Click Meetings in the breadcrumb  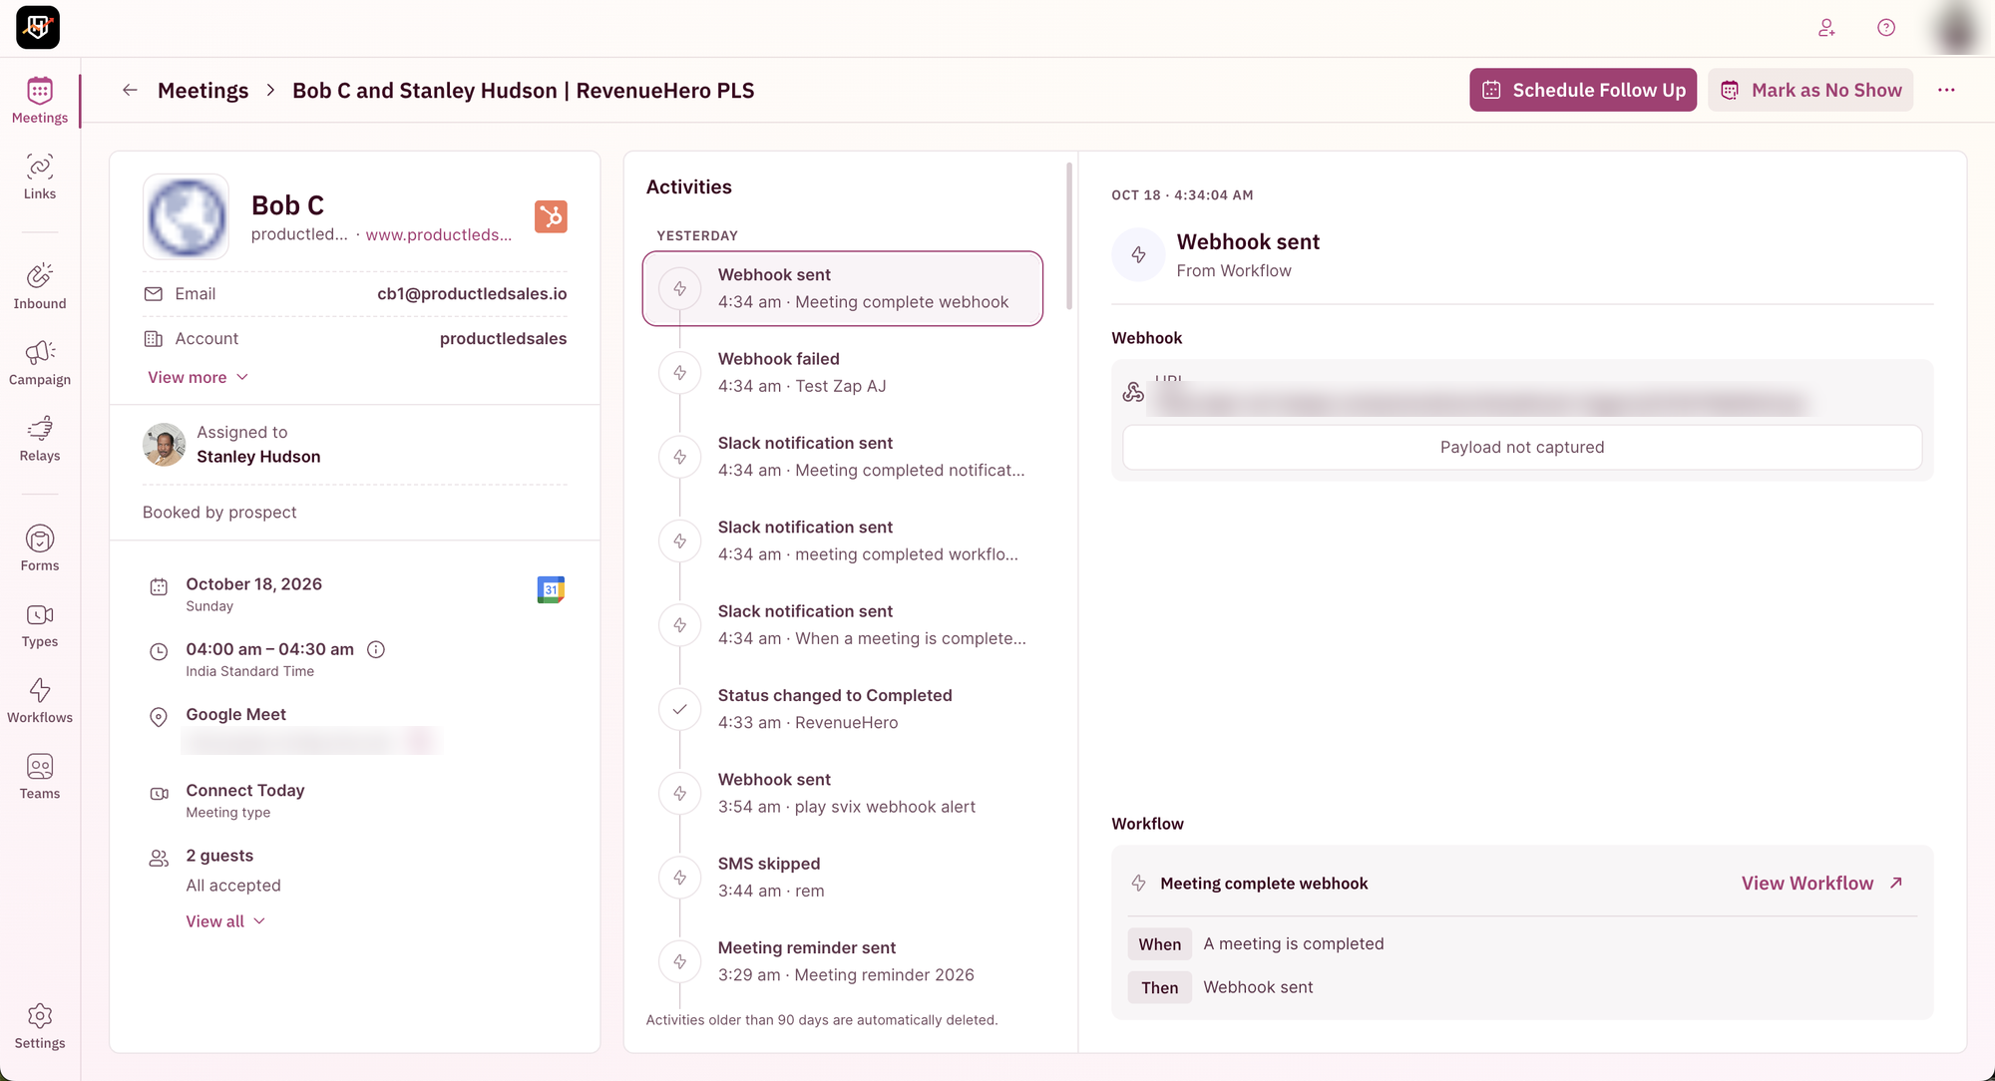click(203, 90)
